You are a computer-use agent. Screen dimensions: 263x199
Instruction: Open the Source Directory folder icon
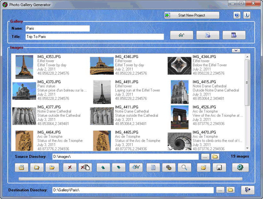coord(215,157)
